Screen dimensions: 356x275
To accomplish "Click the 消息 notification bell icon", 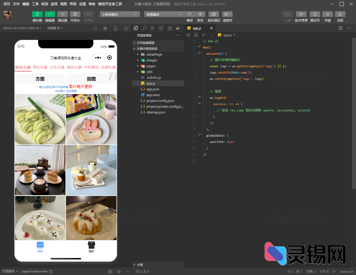I will [x=340, y=14].
